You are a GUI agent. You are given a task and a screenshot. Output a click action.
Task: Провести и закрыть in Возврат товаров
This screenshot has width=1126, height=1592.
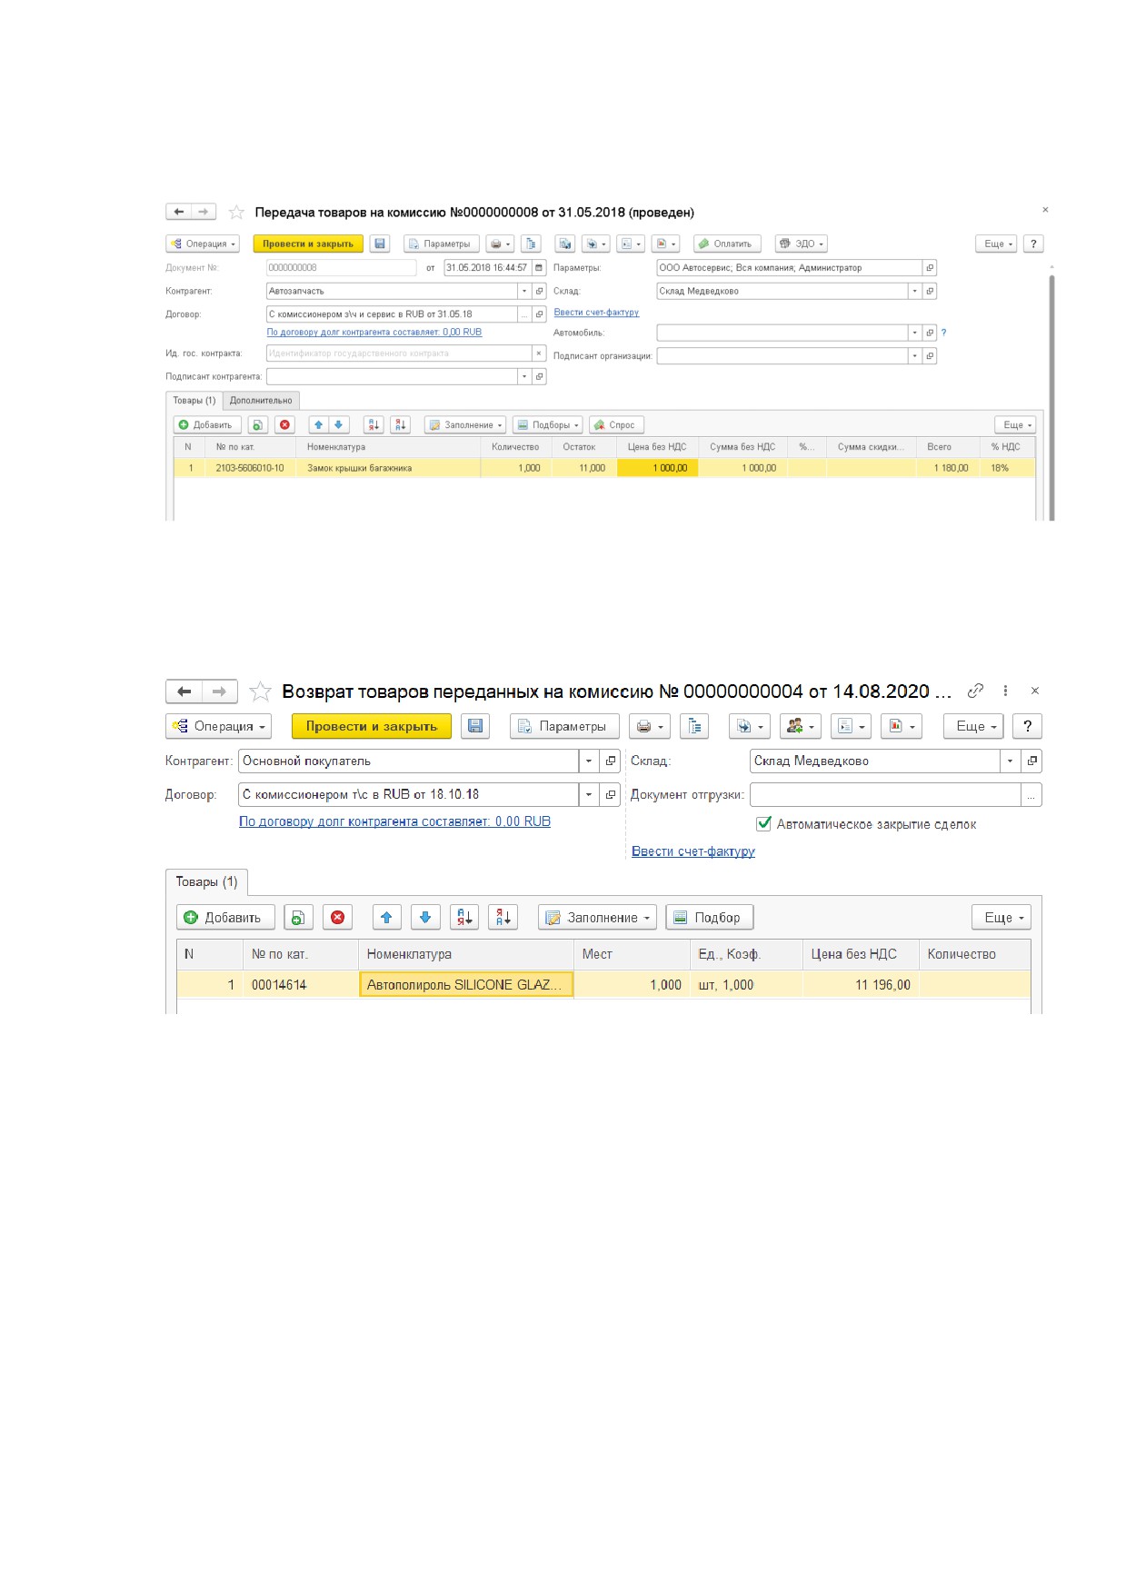(372, 726)
